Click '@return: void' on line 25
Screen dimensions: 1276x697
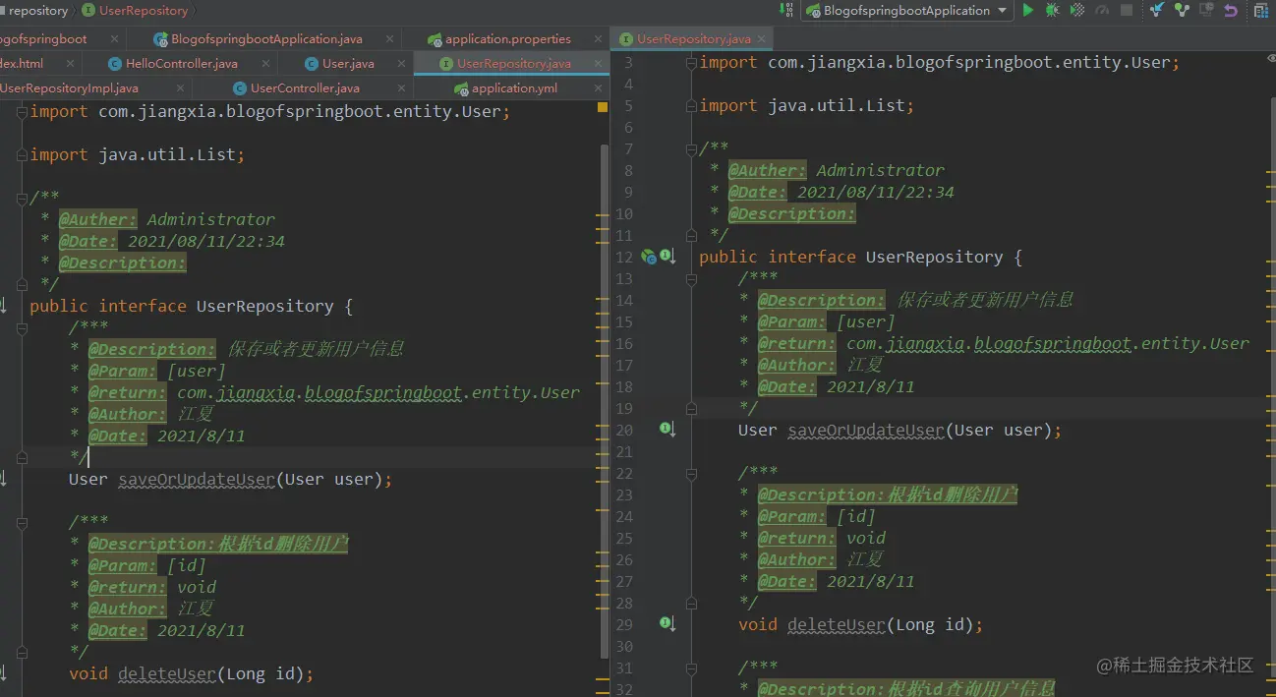(822, 538)
